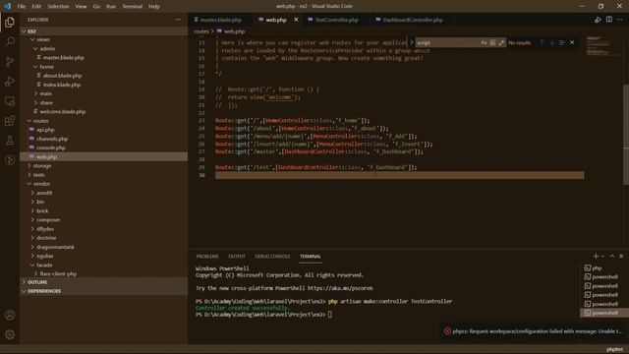Open the Extensions view
Viewport: 629px width, 354px height.
[x=10, y=121]
